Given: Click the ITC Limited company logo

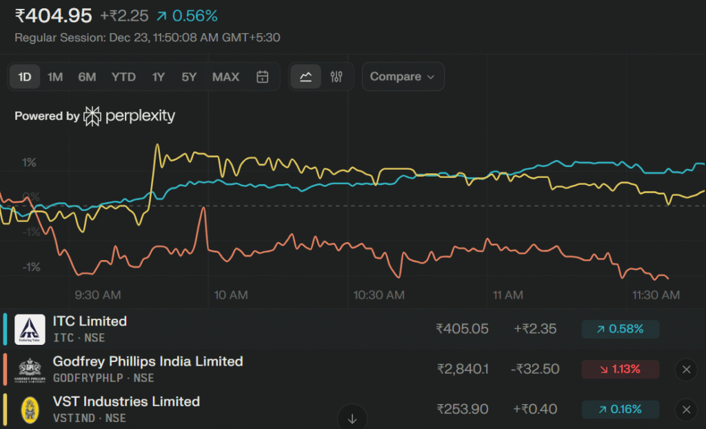Looking at the screenshot, I should [30, 329].
